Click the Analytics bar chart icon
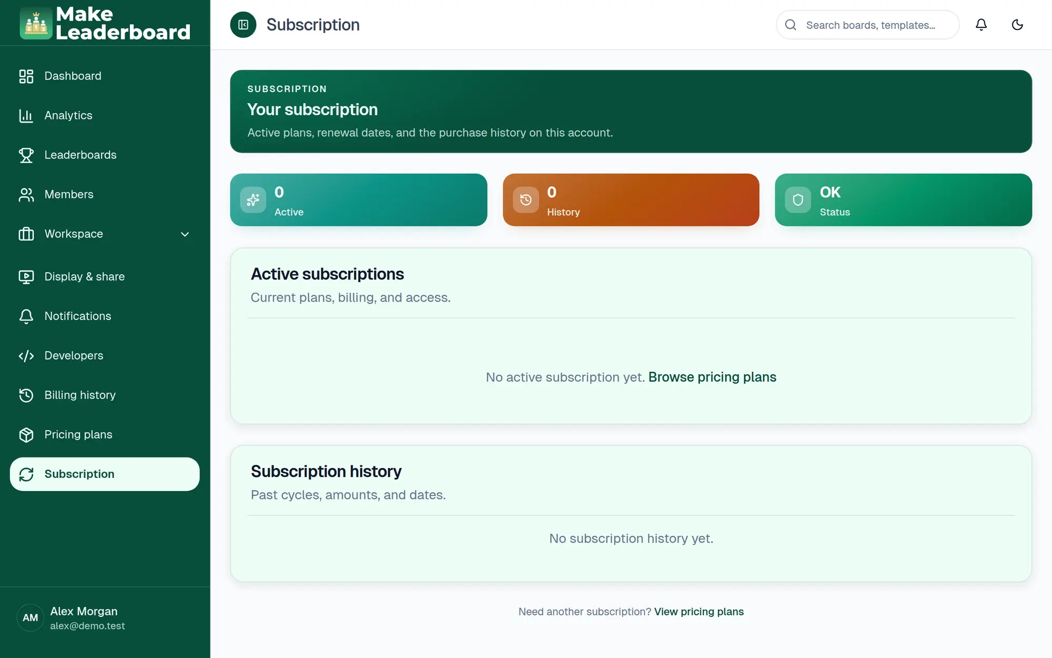 [26, 116]
